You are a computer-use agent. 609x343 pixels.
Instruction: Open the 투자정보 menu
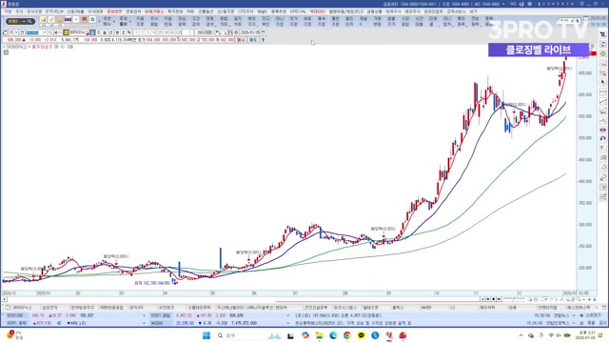point(175,11)
